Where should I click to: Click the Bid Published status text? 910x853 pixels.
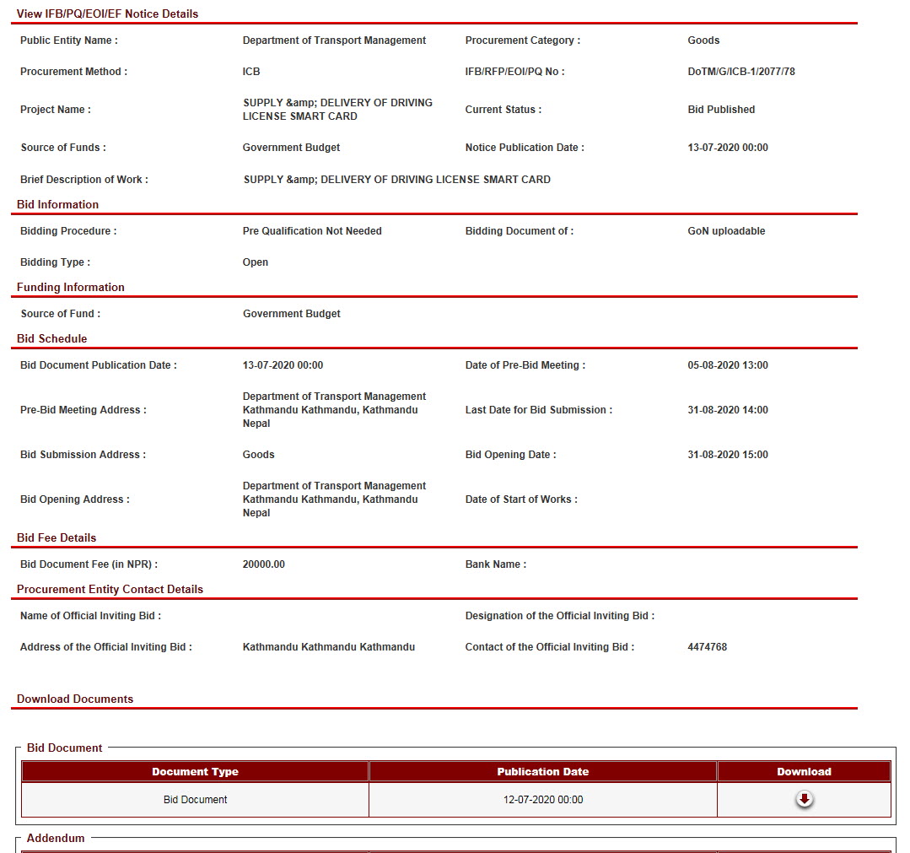coord(721,110)
